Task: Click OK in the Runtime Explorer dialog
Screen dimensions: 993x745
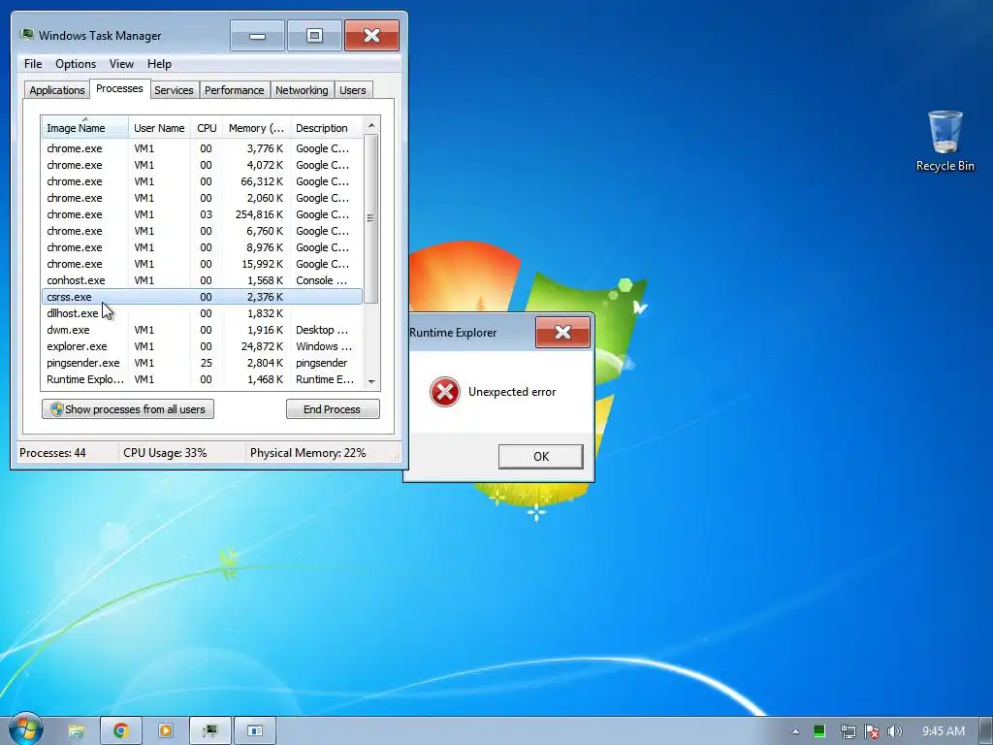Action: (x=541, y=456)
